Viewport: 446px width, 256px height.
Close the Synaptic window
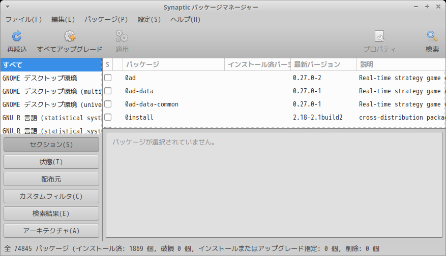click(x=438, y=7)
